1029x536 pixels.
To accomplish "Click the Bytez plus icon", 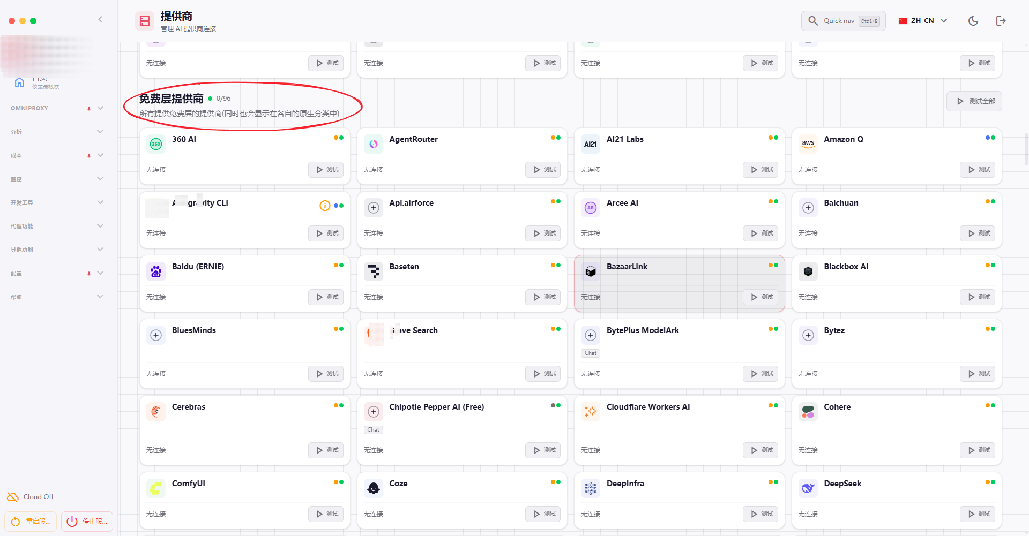I will pos(808,335).
